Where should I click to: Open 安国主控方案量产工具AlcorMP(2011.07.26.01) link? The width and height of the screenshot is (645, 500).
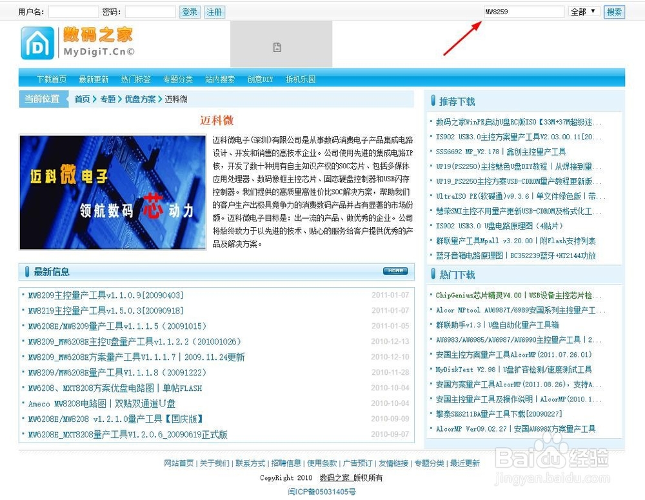pos(514,354)
